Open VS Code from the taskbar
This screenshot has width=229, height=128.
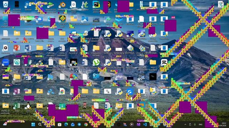(x=145, y=124)
